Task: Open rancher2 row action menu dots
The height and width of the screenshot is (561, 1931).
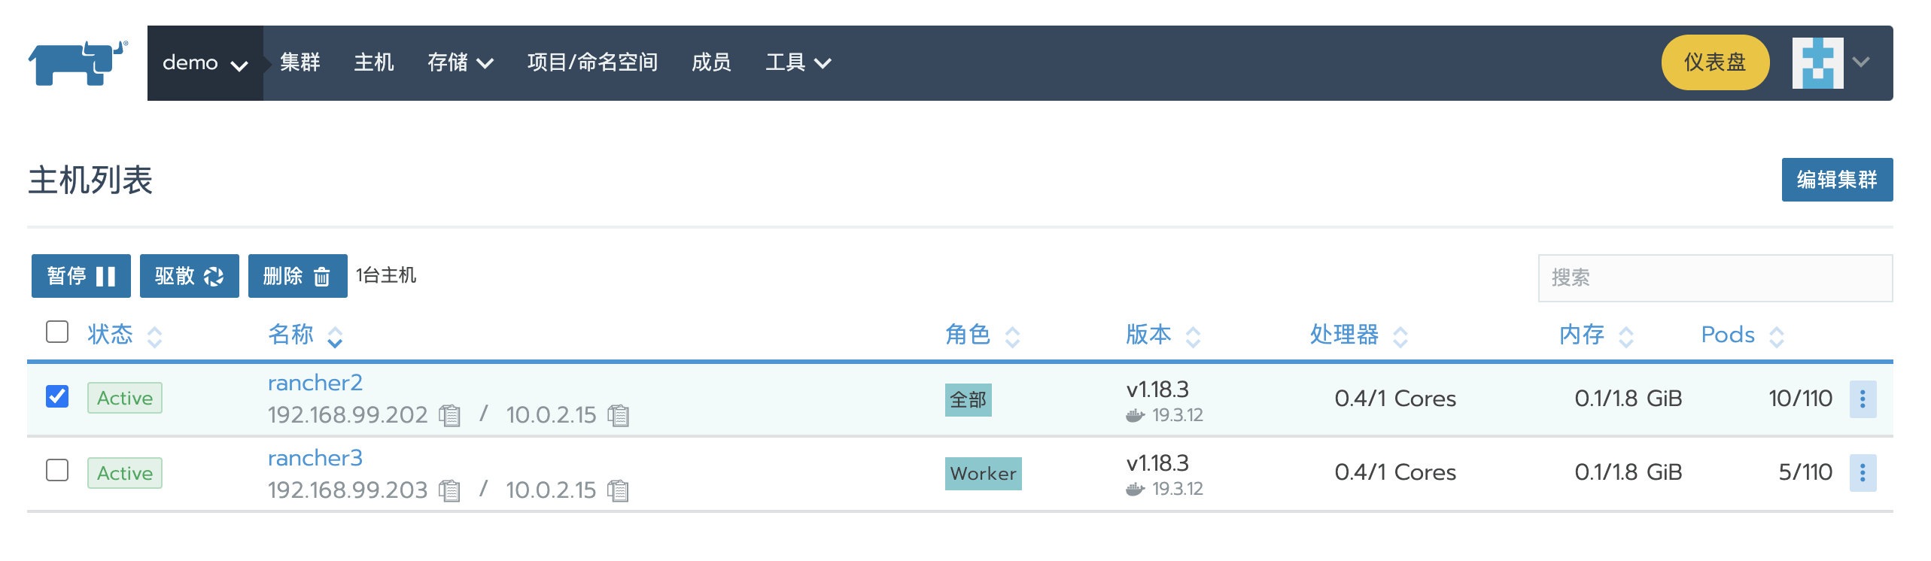Action: 1862,399
